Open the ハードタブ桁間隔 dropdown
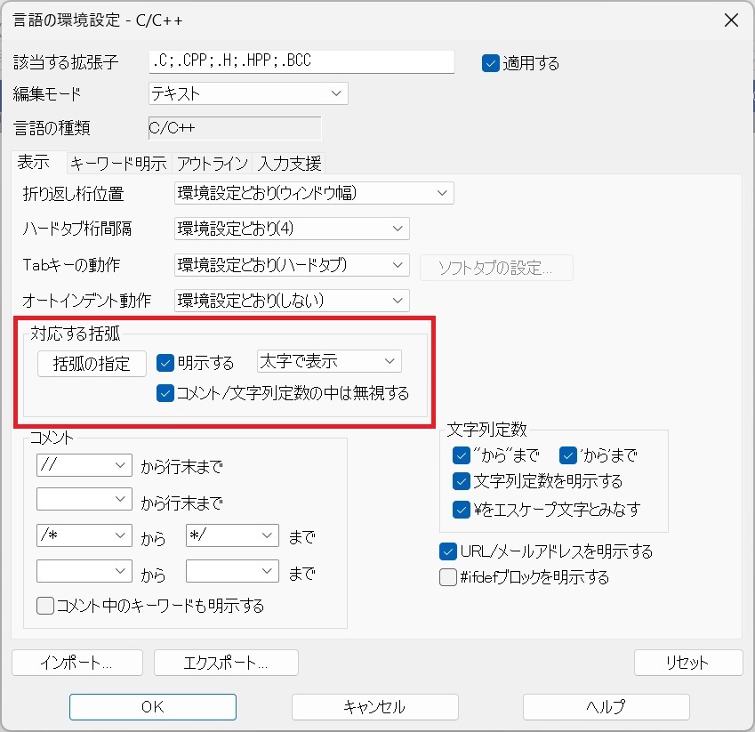 pyautogui.click(x=292, y=229)
